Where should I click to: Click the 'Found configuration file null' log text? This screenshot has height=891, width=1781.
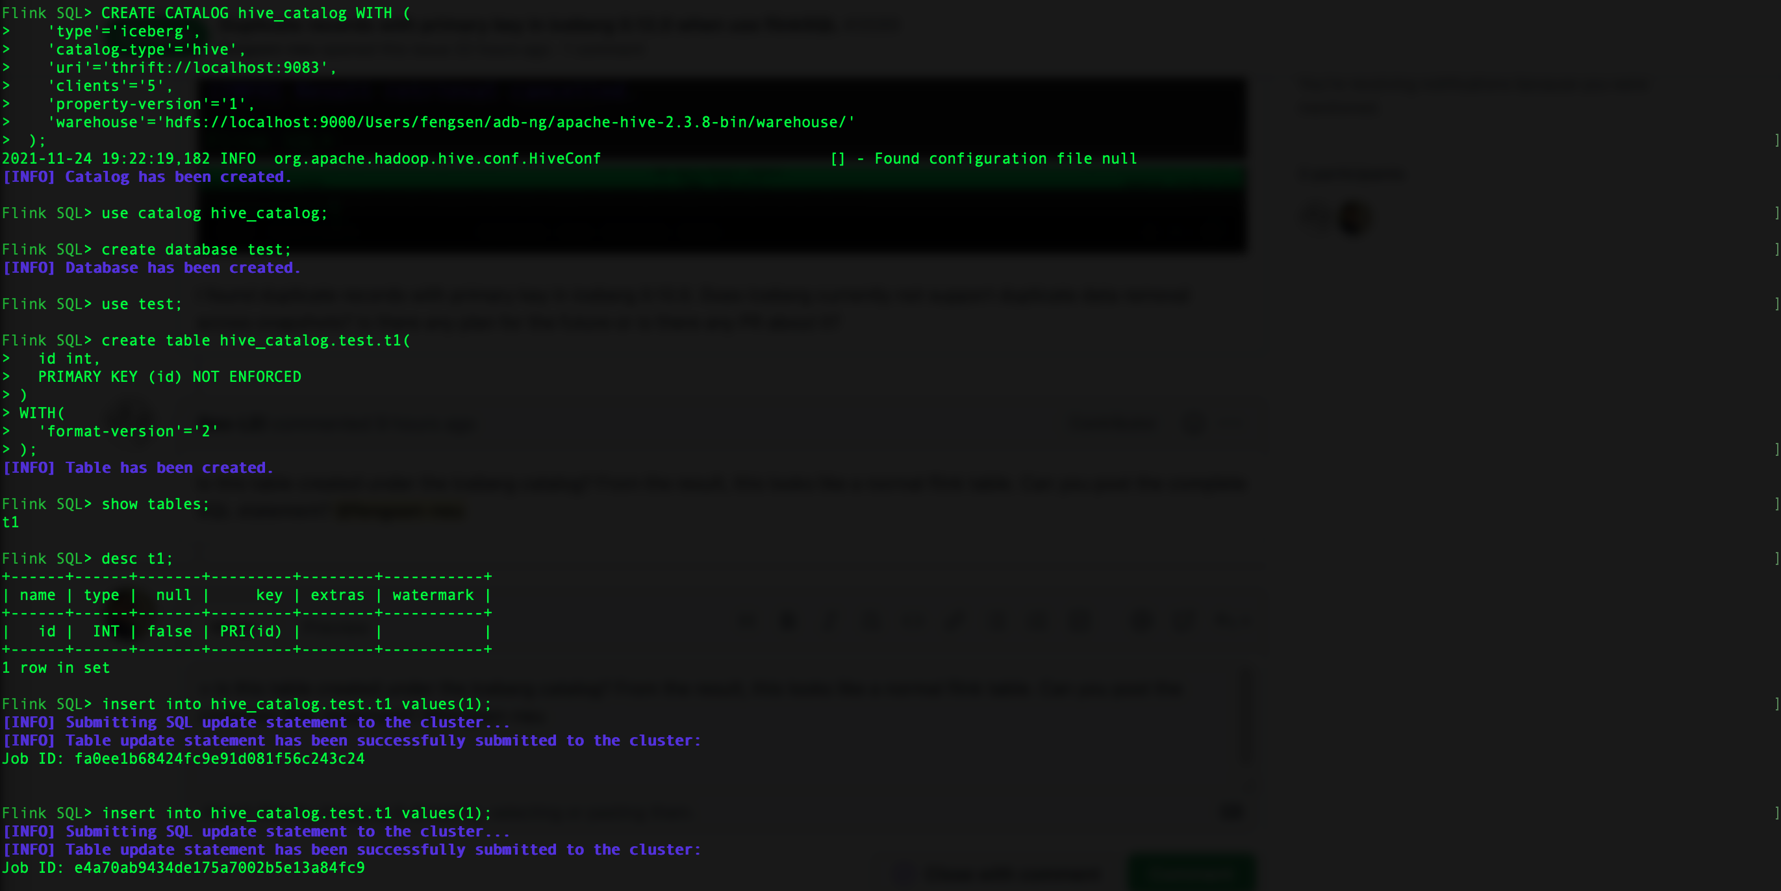pos(1005,159)
